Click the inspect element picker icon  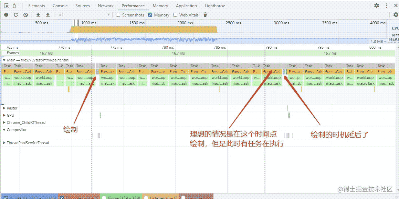[x=7, y=6]
